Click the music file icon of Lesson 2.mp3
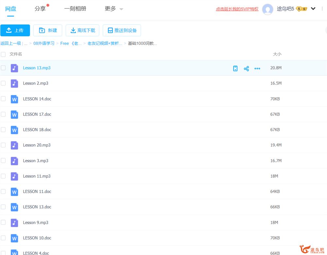The height and width of the screenshot is (255, 327). (14, 83)
